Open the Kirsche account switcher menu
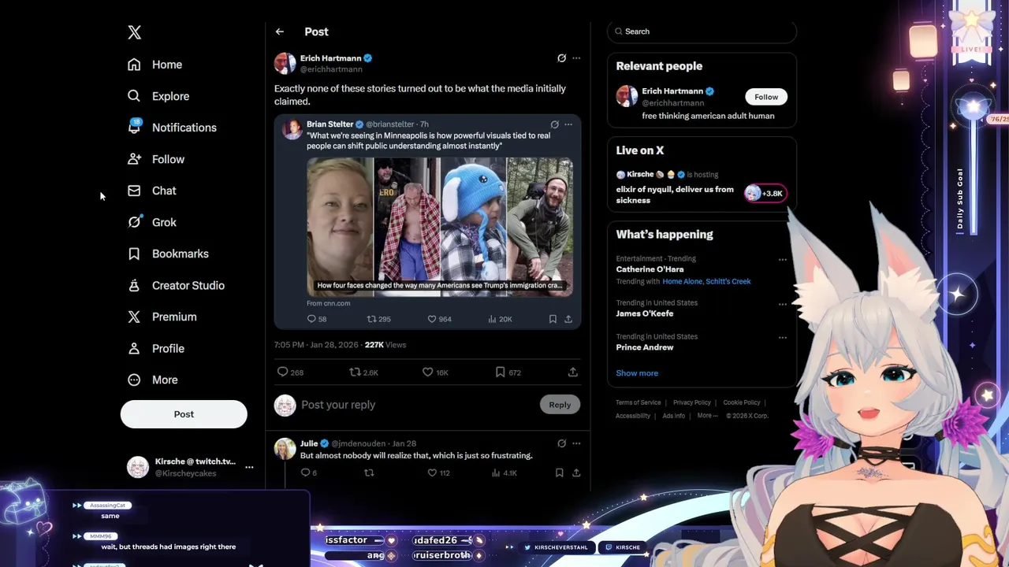 click(249, 467)
